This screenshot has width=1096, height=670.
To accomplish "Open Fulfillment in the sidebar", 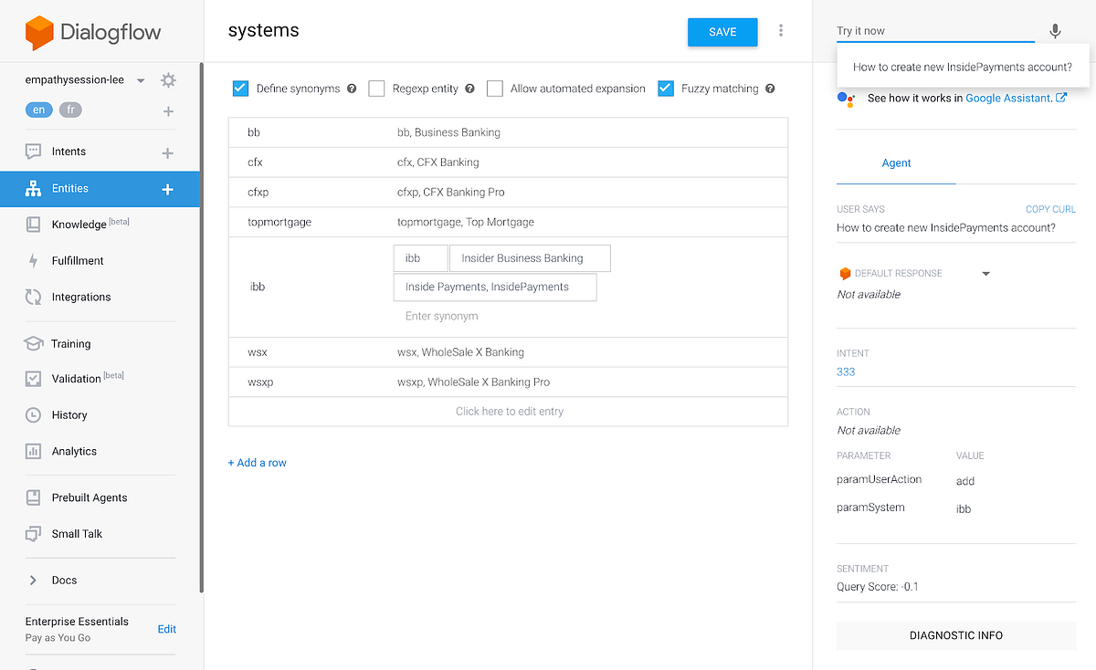I will click(78, 261).
